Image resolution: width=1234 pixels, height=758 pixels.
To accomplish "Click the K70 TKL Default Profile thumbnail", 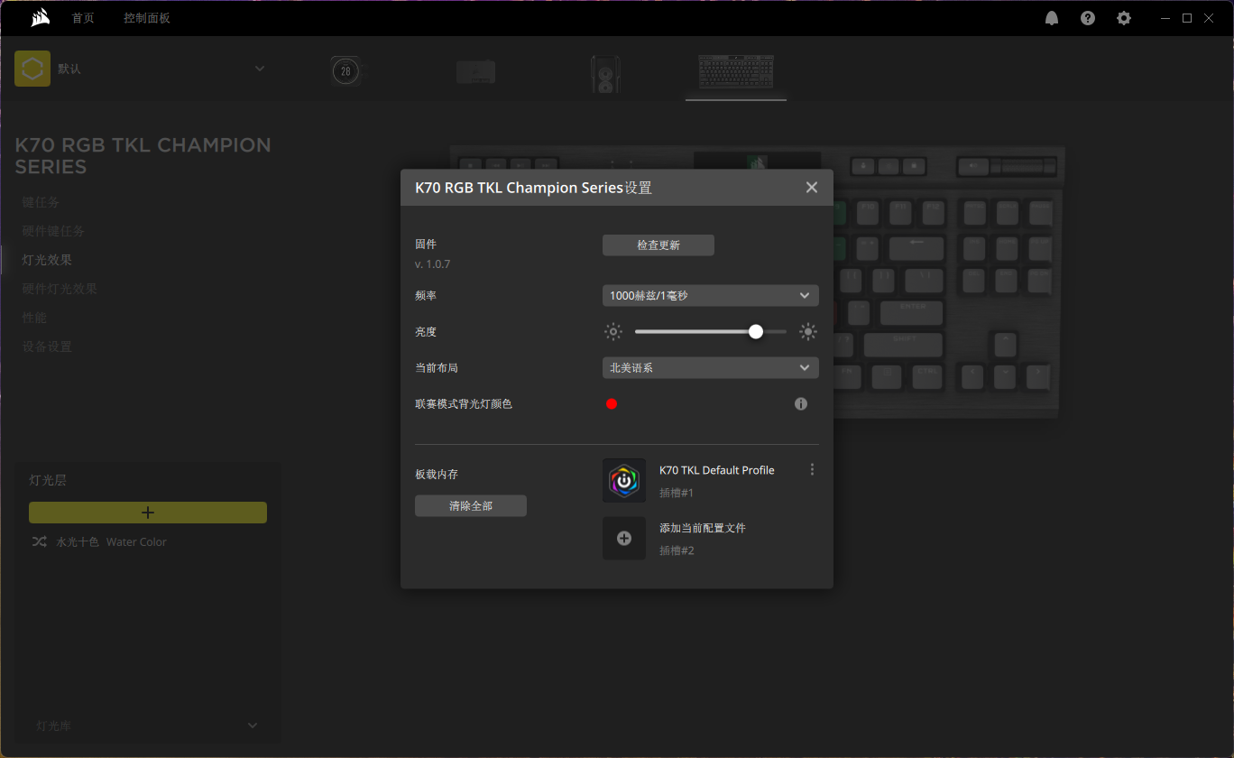I will coord(624,480).
